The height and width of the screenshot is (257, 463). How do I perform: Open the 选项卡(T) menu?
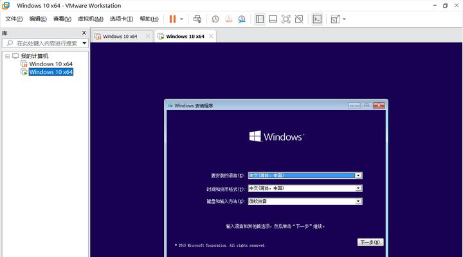[x=122, y=19]
